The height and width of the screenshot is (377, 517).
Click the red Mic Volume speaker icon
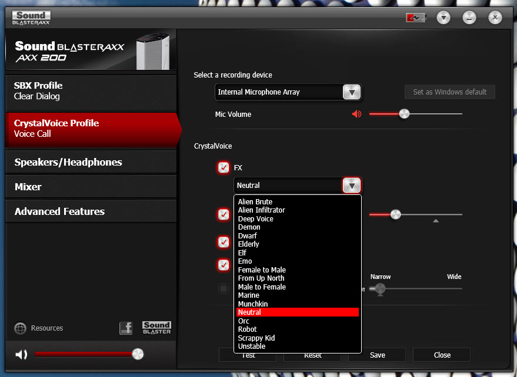pos(356,115)
